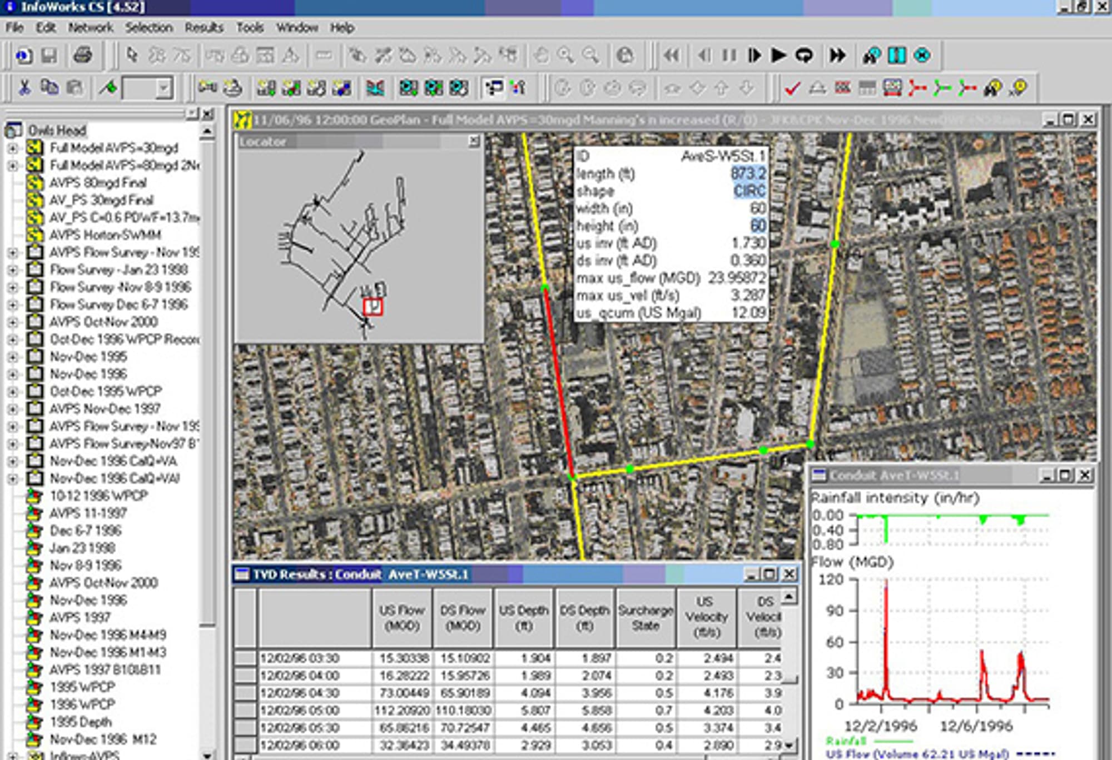Select the arrow pointer tool
Viewport: 1112px width, 760px height.
point(132,56)
